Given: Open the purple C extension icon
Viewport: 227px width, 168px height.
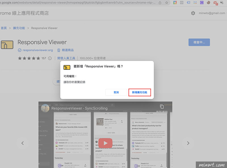Looking at the screenshot, I should [202, 3].
